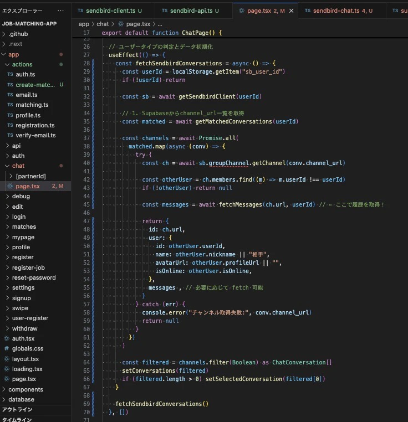408x422 pixels.
Task: Select page.tsx under chat folder
Action: [x=35, y=186]
